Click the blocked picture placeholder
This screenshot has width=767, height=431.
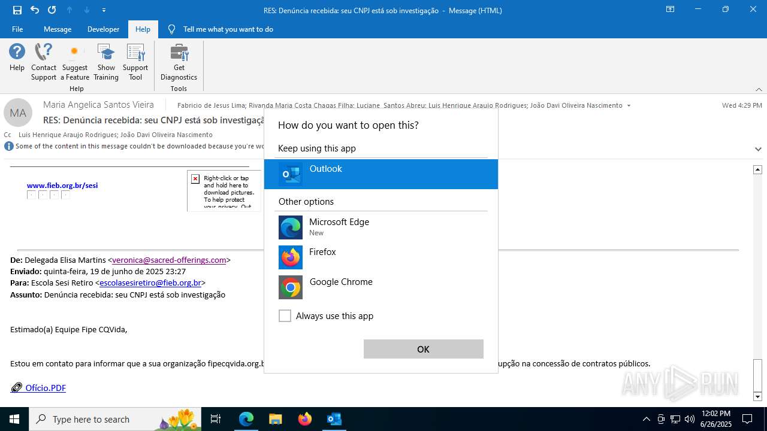[x=224, y=190]
